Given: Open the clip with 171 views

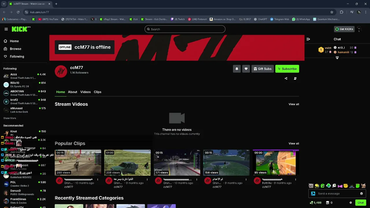Looking at the screenshot, I should (x=177, y=163).
